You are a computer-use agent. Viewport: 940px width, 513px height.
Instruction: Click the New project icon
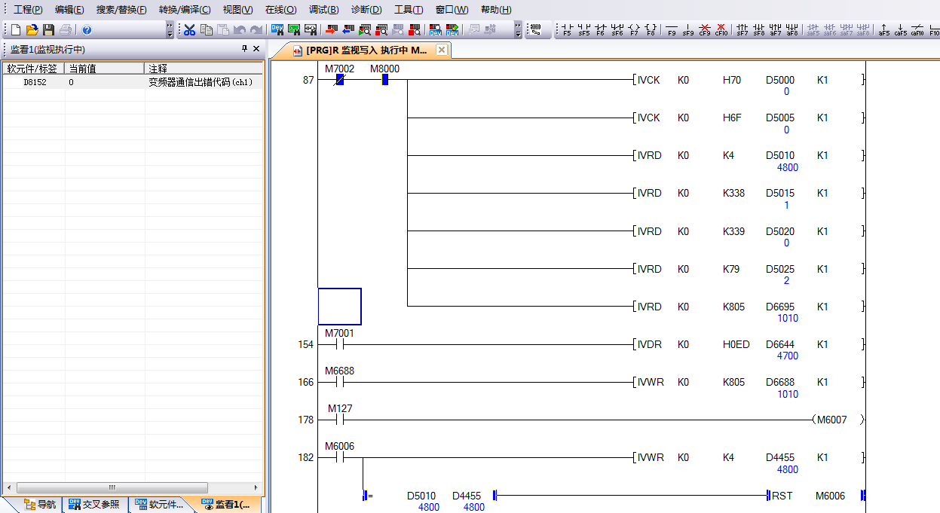pyautogui.click(x=15, y=30)
